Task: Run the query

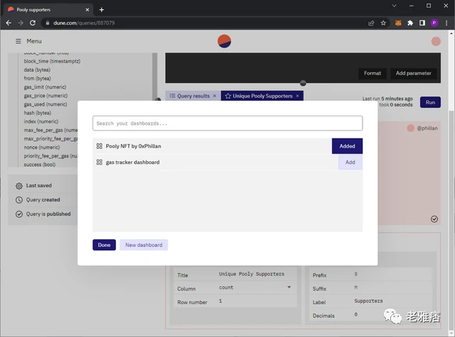Action: 430,102
